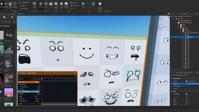The height and width of the screenshot is (112, 199).
Task: Click in the Toolbox search field
Action: click(x=7, y=22)
